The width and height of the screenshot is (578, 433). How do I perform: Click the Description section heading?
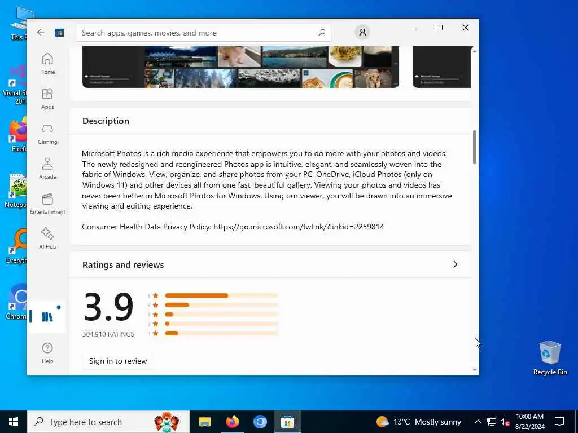[106, 121]
